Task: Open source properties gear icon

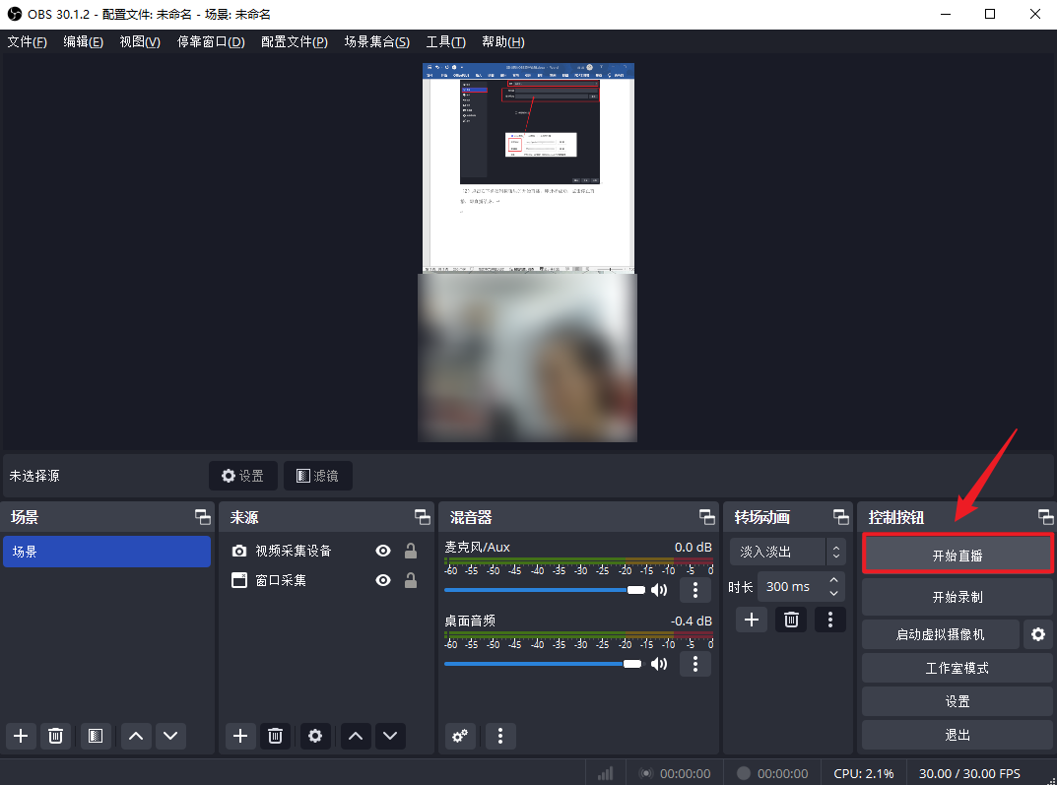Action: point(315,736)
